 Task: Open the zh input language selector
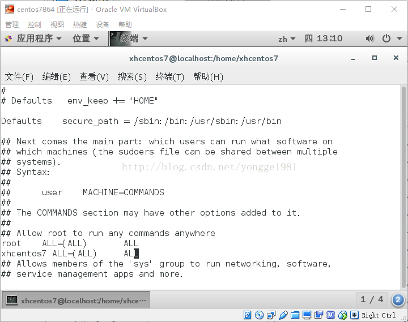(287, 39)
